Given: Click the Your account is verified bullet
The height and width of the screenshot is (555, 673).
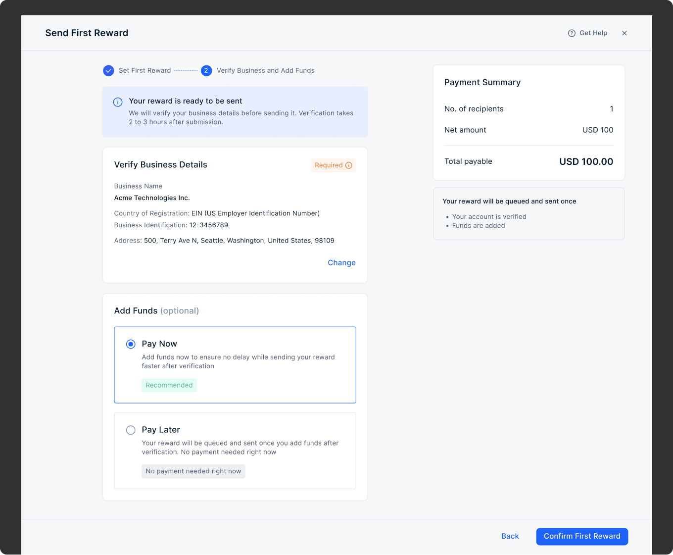Looking at the screenshot, I should pos(489,217).
